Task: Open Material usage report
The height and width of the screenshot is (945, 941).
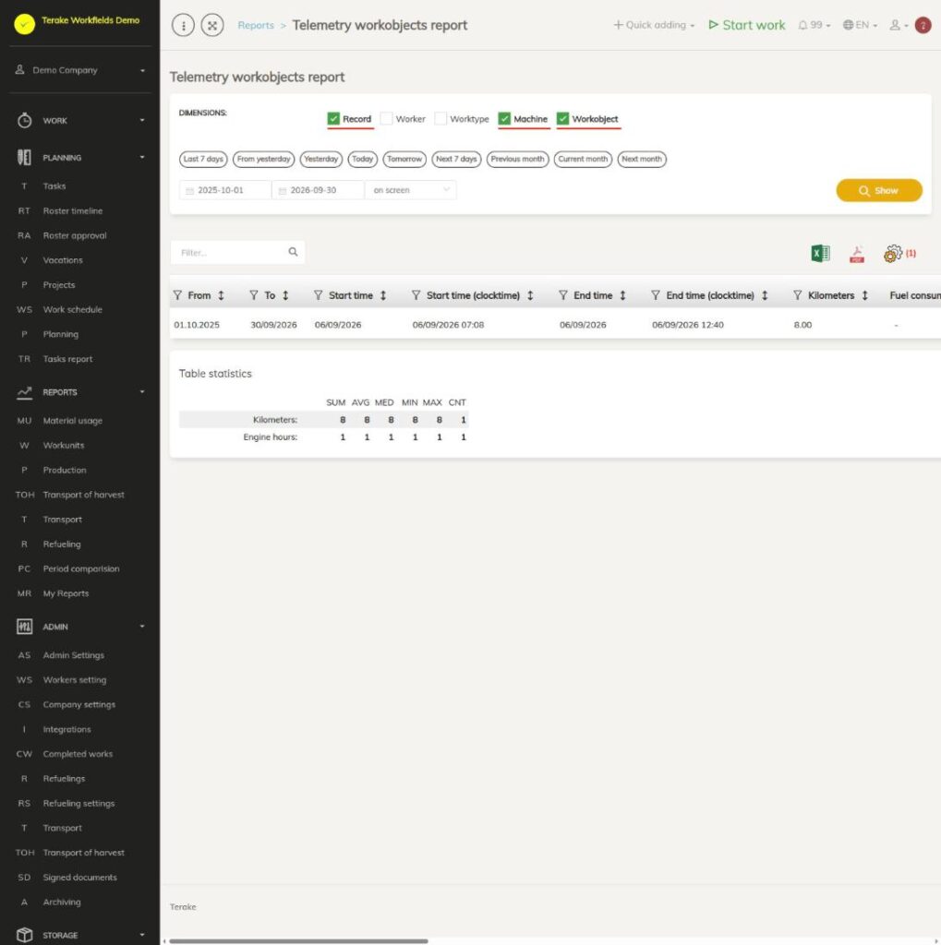Action: (72, 421)
